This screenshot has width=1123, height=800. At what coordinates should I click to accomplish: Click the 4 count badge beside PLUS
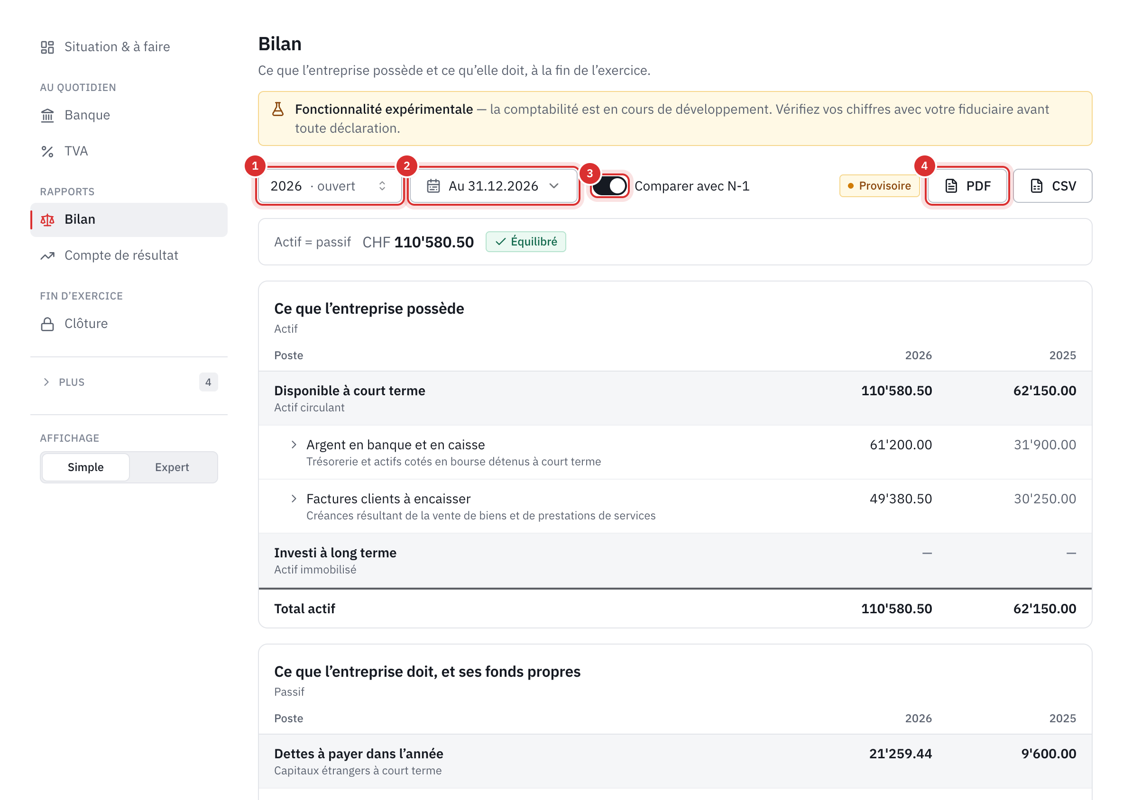(209, 382)
